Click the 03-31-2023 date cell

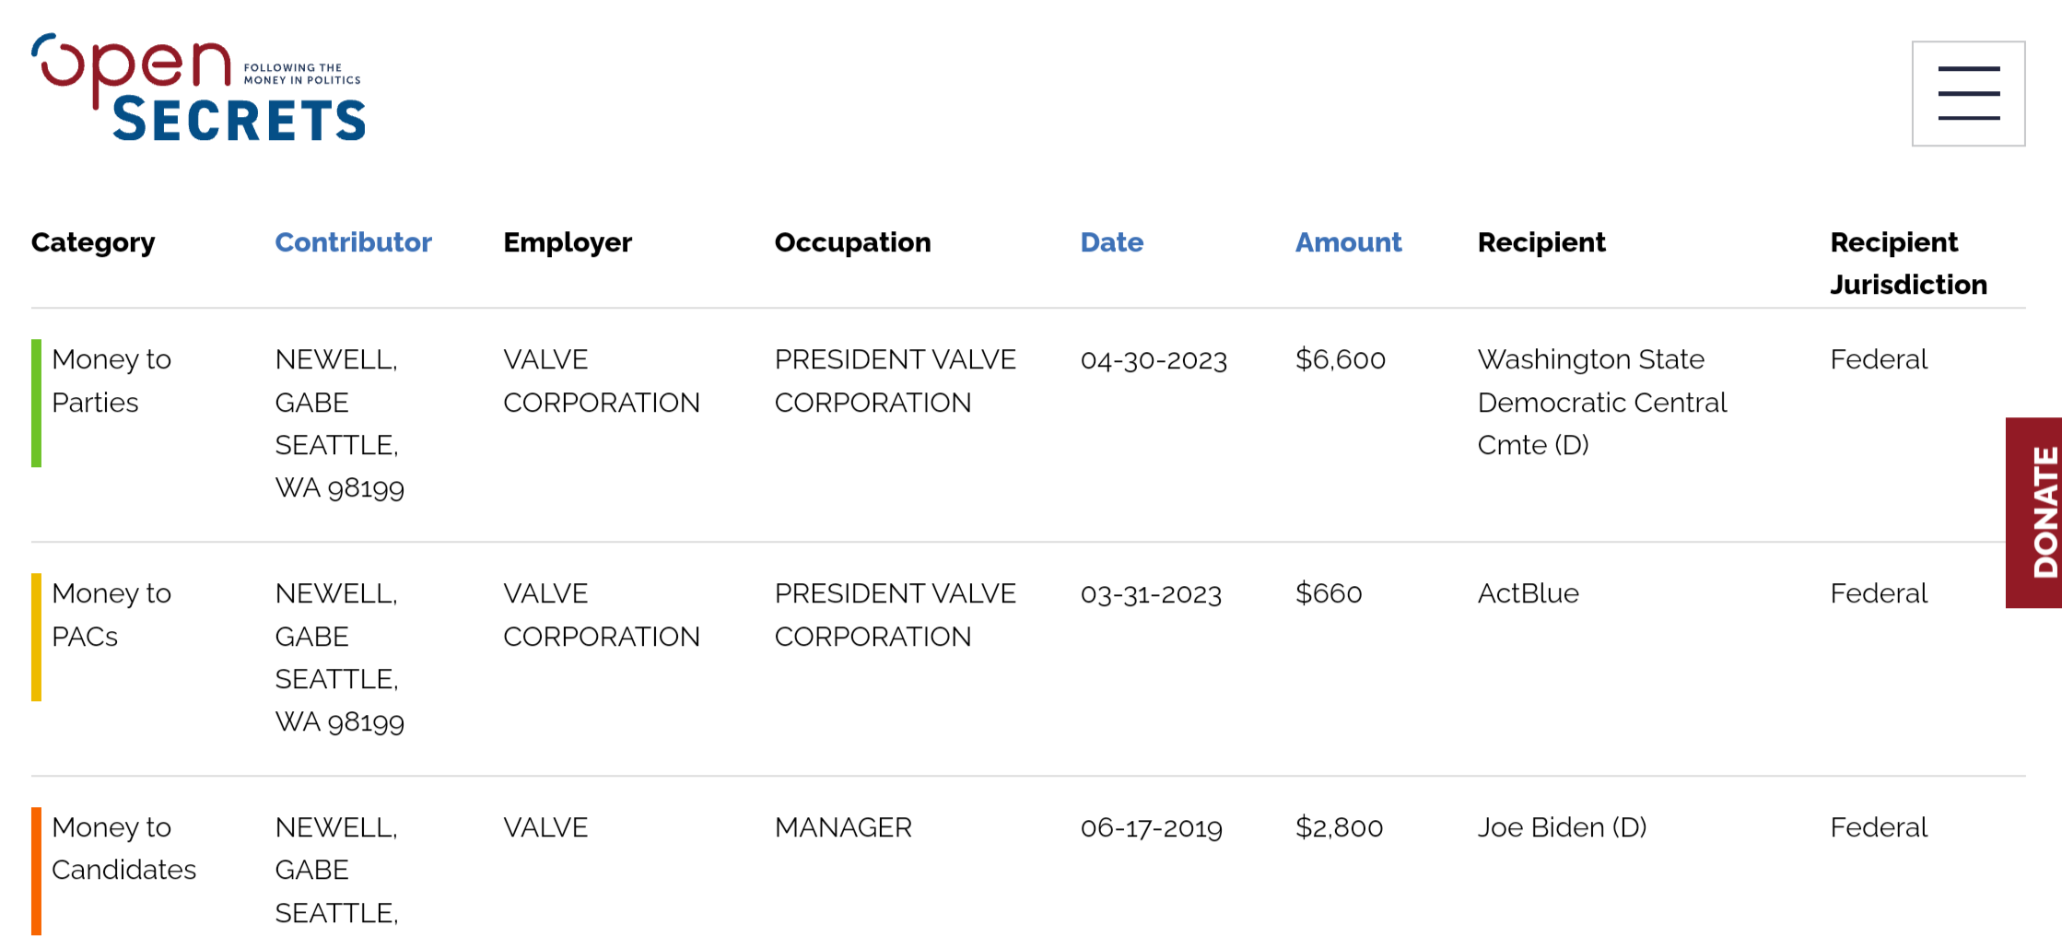point(1151,594)
